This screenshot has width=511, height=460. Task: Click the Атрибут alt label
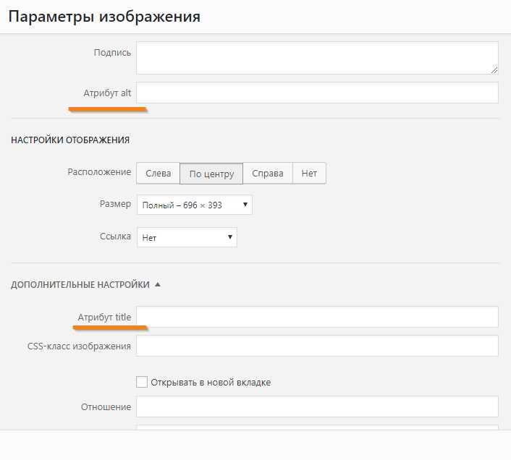[x=107, y=93]
